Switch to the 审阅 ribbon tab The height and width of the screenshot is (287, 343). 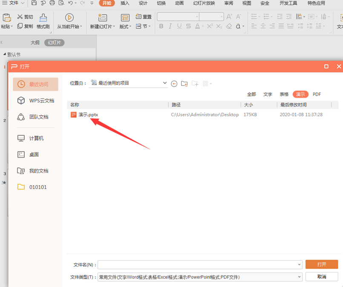[x=228, y=3]
